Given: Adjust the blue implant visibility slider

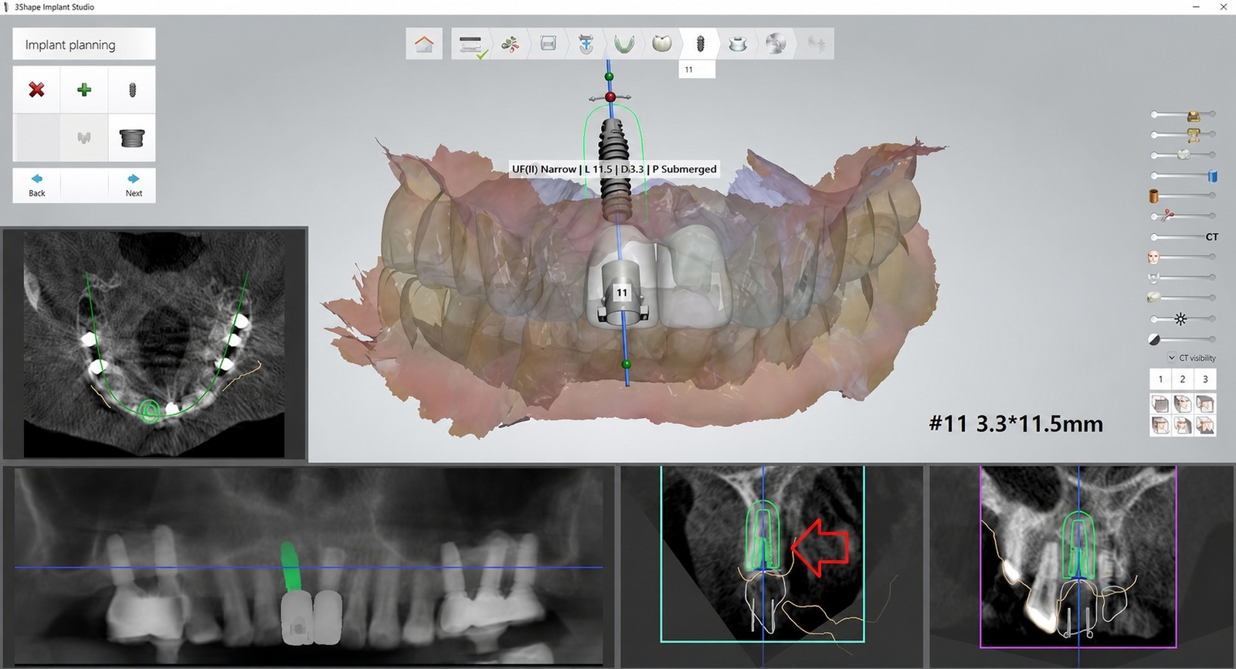Looking at the screenshot, I should (x=1183, y=176).
